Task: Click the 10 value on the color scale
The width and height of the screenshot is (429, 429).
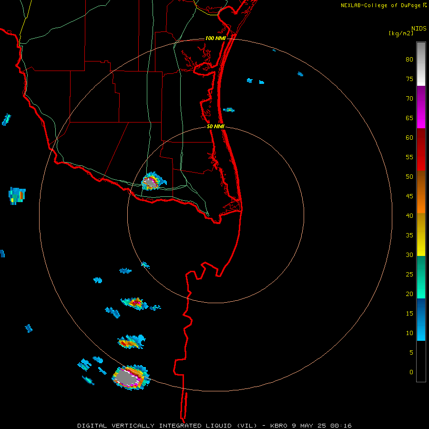Action: point(409,333)
